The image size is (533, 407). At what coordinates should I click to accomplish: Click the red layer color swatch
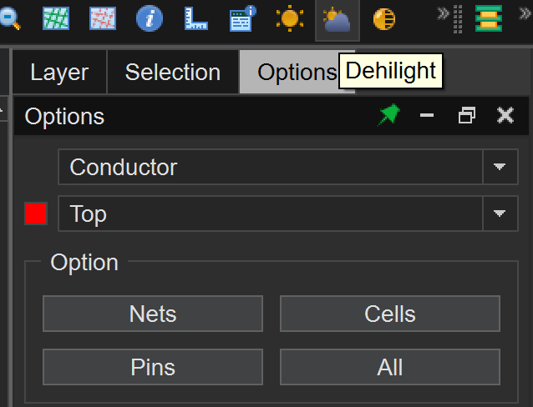[x=36, y=214]
